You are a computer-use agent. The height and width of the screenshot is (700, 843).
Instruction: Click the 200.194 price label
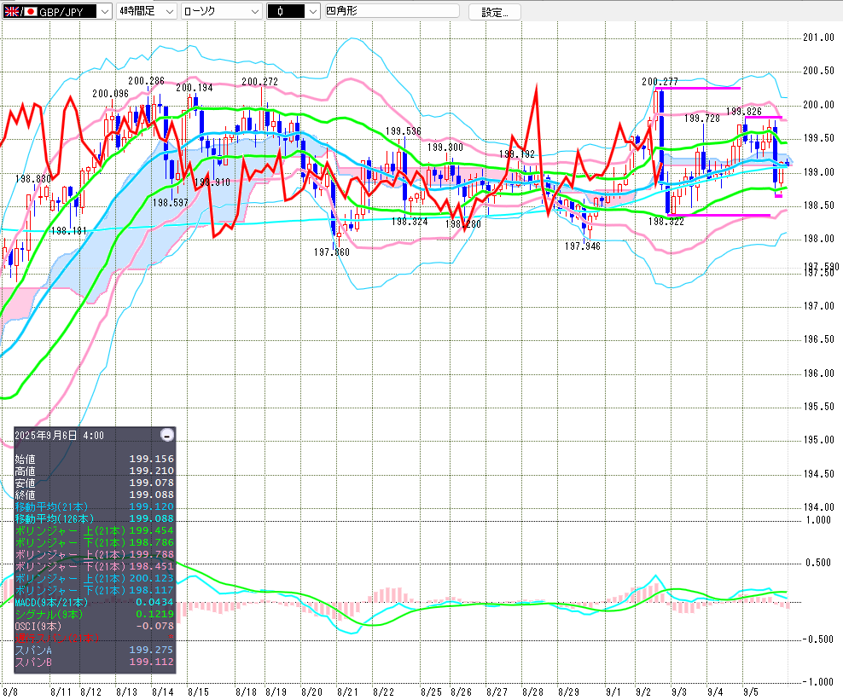point(194,88)
